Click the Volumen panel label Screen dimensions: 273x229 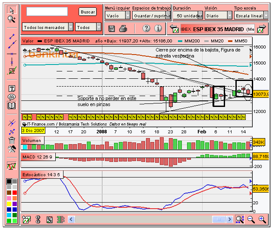point(32,141)
